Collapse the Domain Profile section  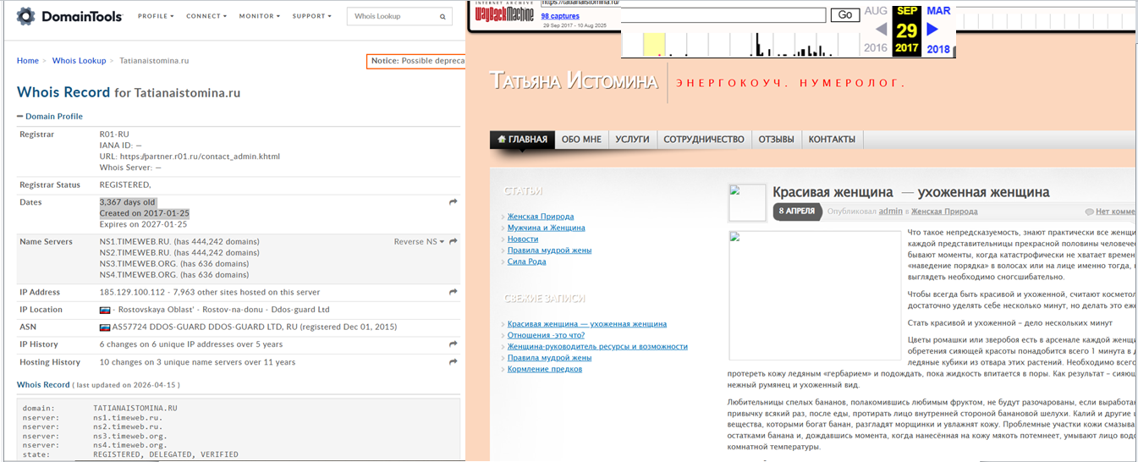[x=50, y=116]
